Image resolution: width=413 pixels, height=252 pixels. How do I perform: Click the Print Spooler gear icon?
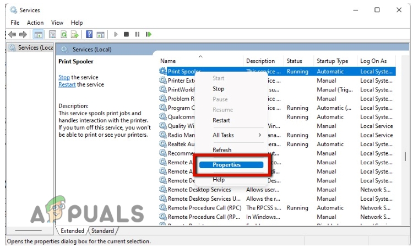coord(163,71)
